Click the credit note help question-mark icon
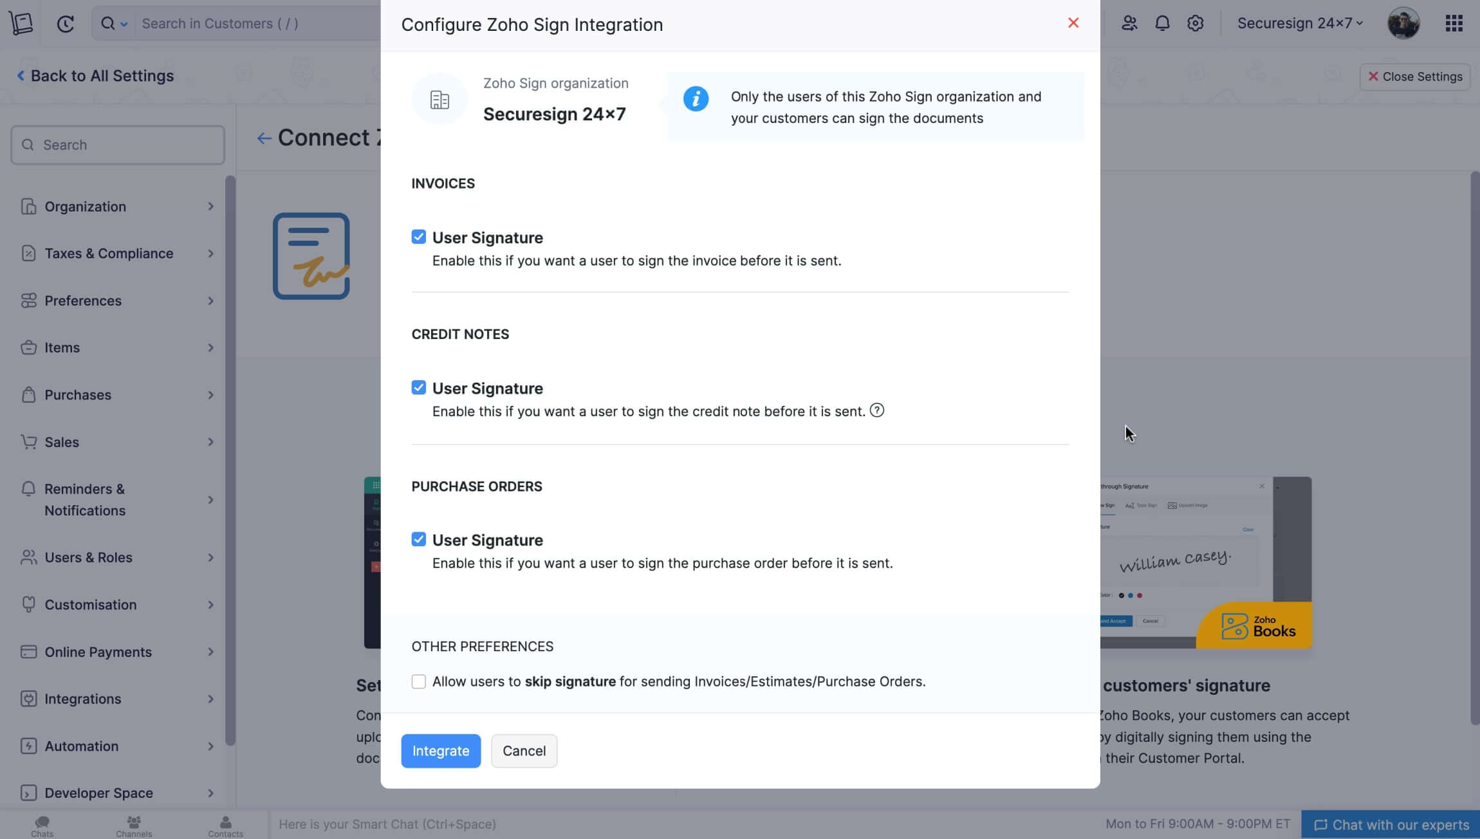1480x839 pixels. click(876, 410)
